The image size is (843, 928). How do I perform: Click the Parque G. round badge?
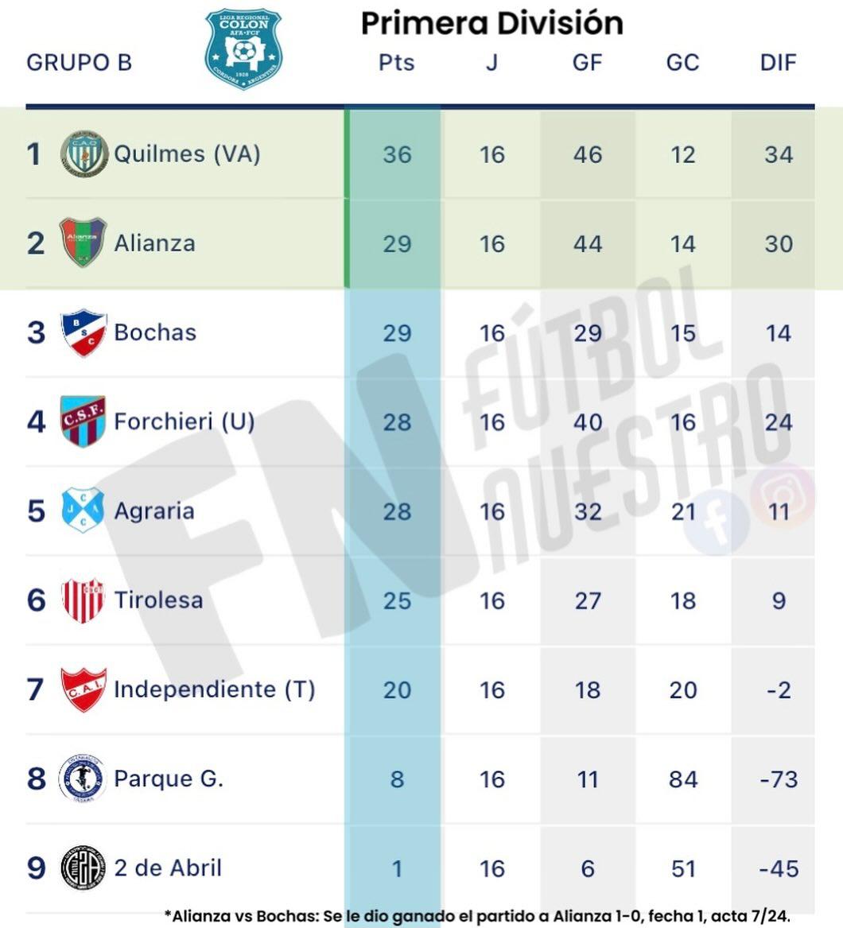tap(84, 779)
